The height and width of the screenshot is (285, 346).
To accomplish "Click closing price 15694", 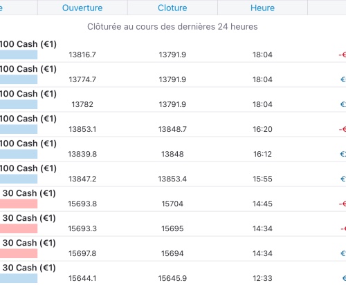I will [x=172, y=253].
